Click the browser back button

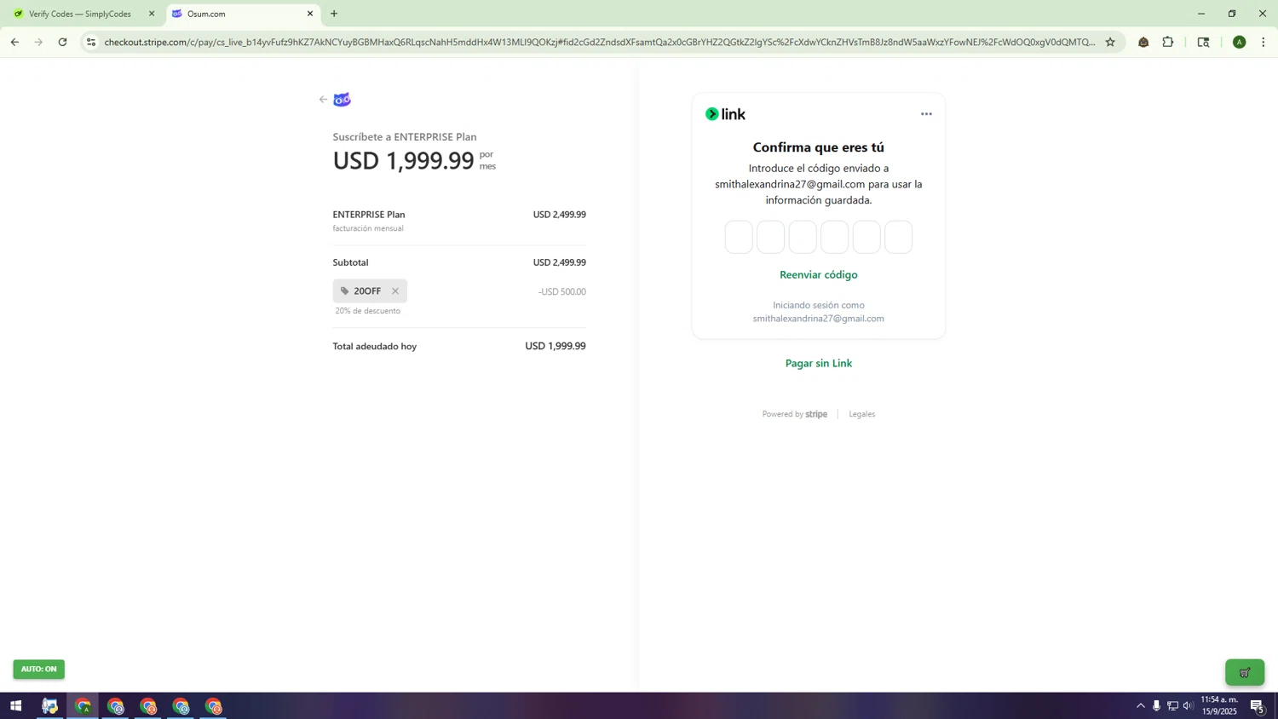pyautogui.click(x=14, y=42)
